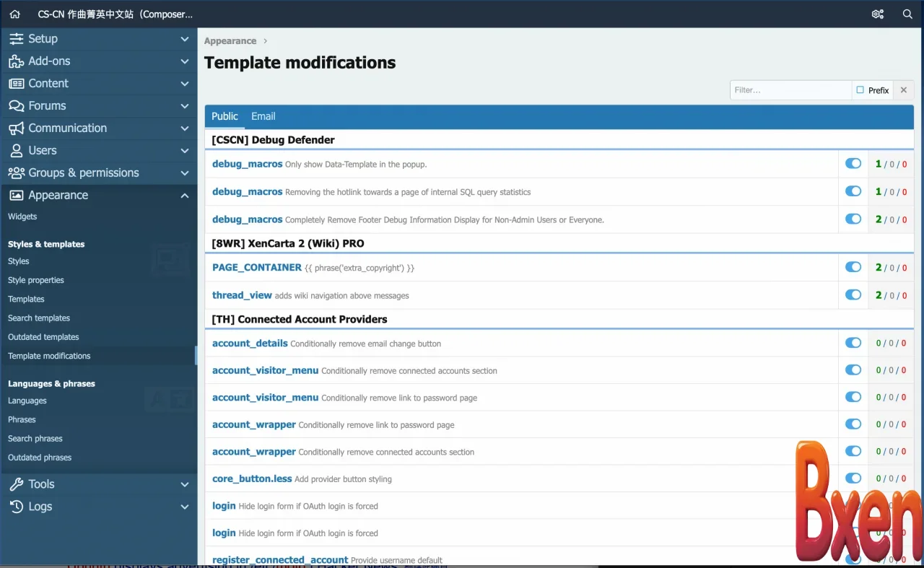This screenshot has height=568, width=924.
Task: Click the Add-ons puzzle piece icon
Action: coord(16,61)
